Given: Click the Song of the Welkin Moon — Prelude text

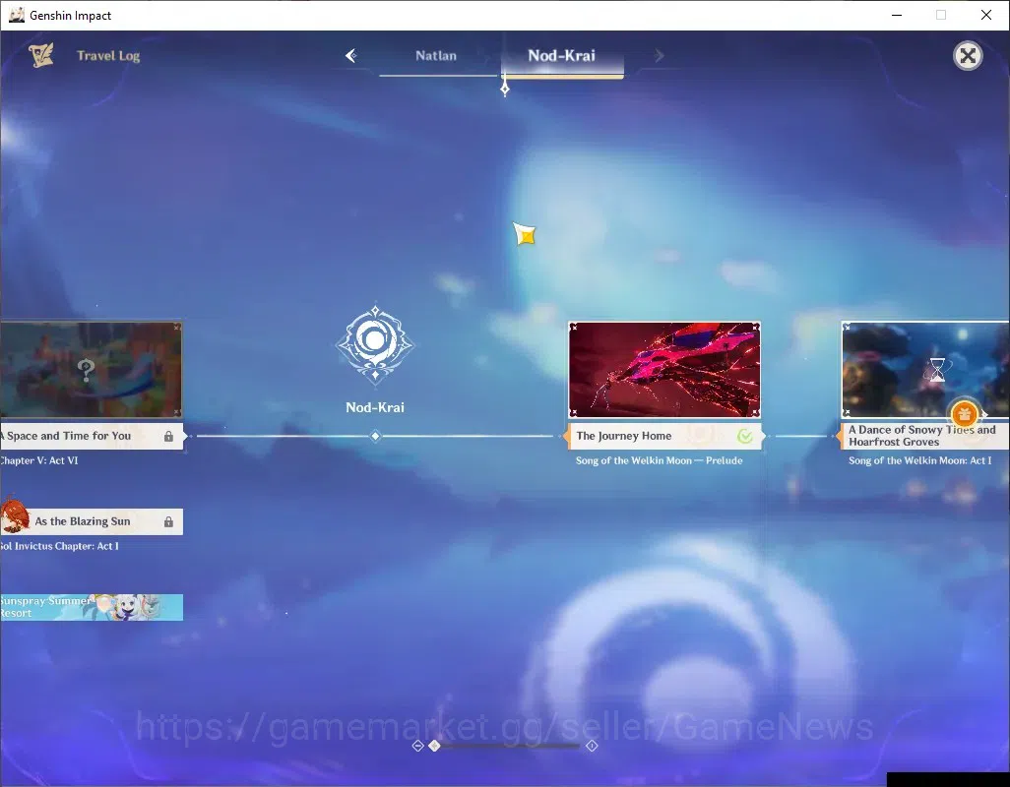Looking at the screenshot, I should click(659, 460).
